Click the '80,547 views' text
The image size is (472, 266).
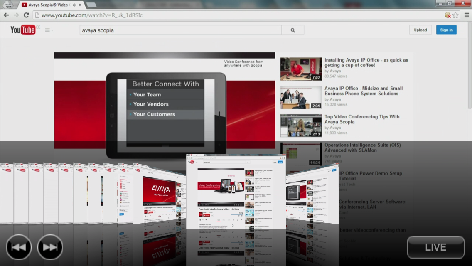pos(336,76)
